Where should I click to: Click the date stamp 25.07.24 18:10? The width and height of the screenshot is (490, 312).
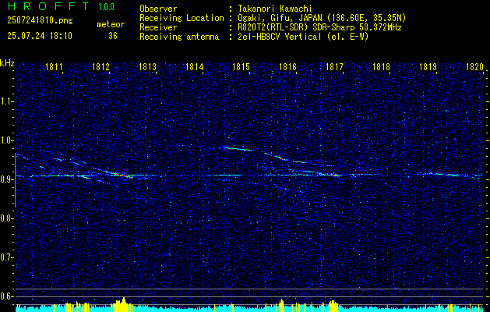[40, 36]
